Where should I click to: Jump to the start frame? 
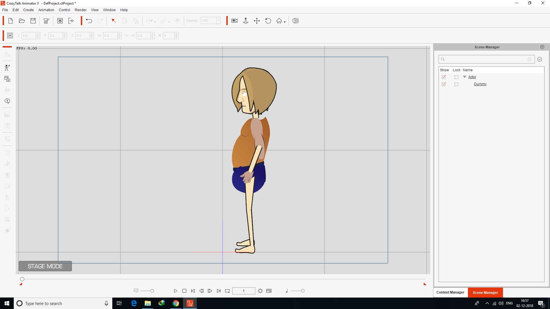(x=193, y=291)
